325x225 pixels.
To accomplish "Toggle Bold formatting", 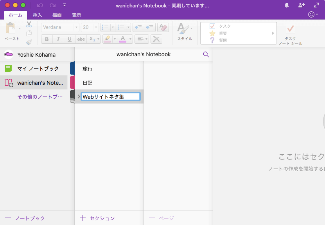I will pyautogui.click(x=47, y=39).
